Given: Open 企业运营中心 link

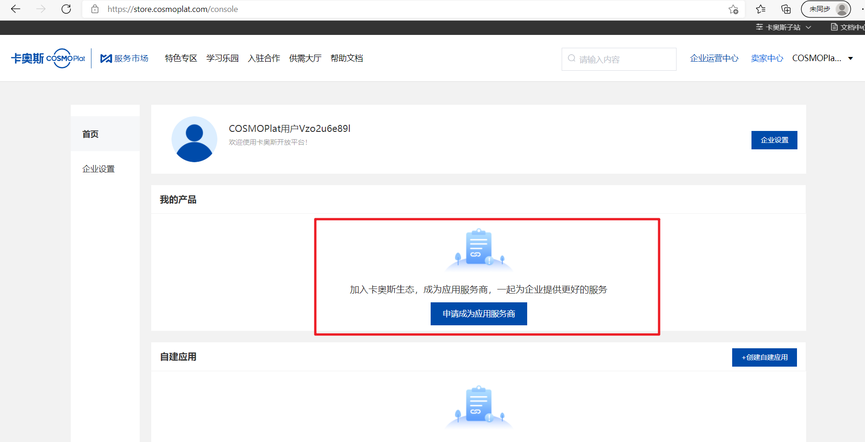Looking at the screenshot, I should [714, 58].
